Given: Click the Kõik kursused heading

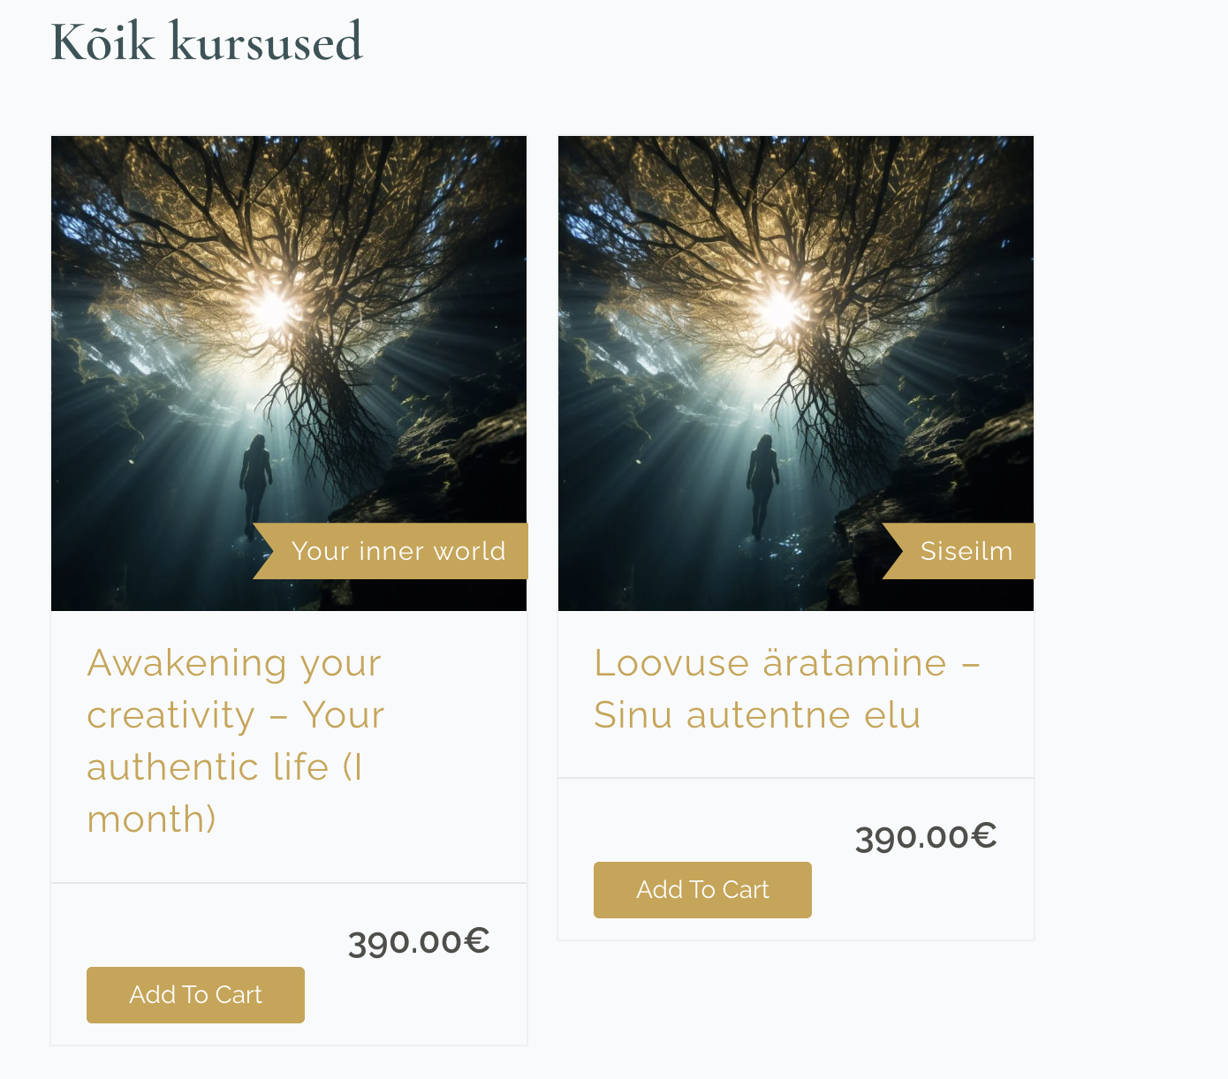Looking at the screenshot, I should [x=207, y=41].
